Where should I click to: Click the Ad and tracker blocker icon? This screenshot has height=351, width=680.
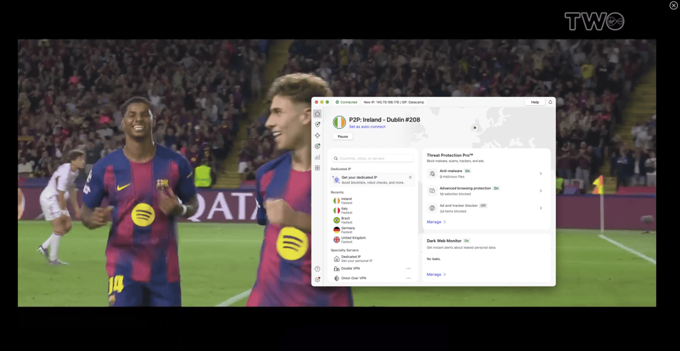coord(432,208)
